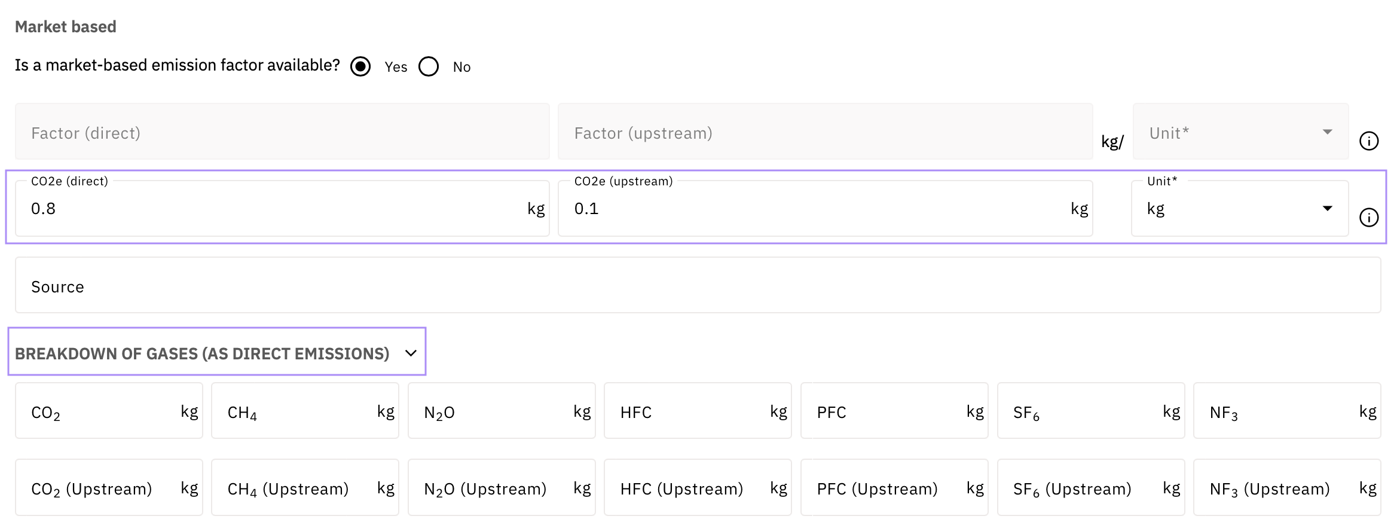Focus the SF6 direct emissions field
The image size is (1400, 525).
point(1085,411)
